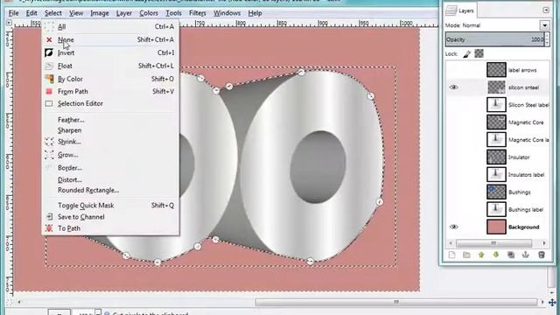The height and width of the screenshot is (315, 560).
Task: Click the Save to Channel icon
Action: click(49, 217)
